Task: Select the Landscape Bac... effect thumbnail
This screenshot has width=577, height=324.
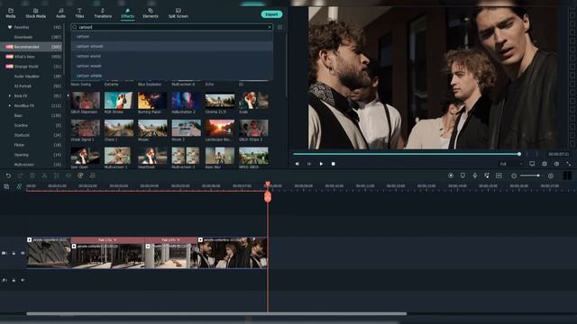Action: click(x=220, y=128)
